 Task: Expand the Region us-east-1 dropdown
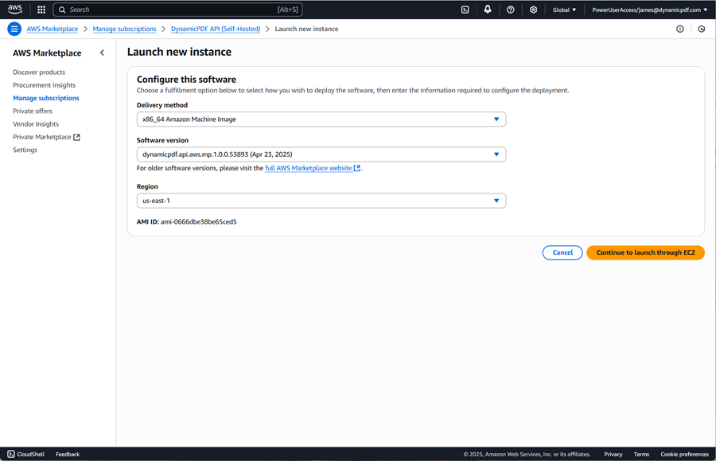pyautogui.click(x=321, y=201)
